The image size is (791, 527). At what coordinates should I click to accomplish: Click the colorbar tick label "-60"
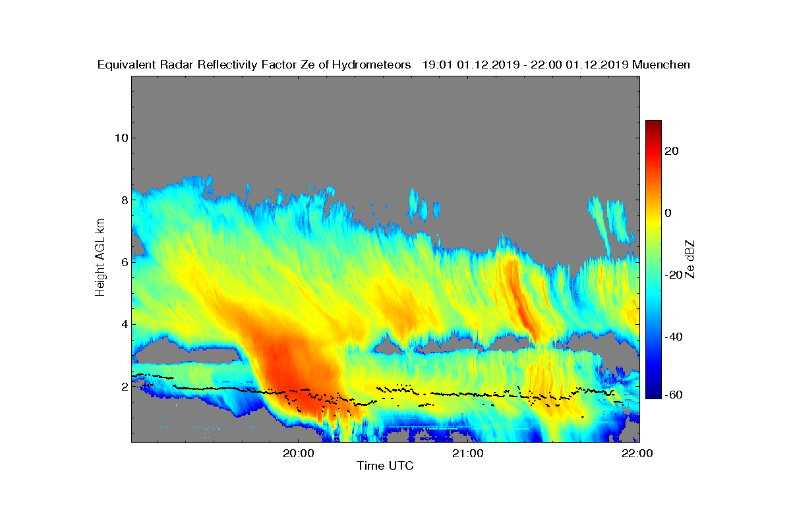pyautogui.click(x=673, y=395)
